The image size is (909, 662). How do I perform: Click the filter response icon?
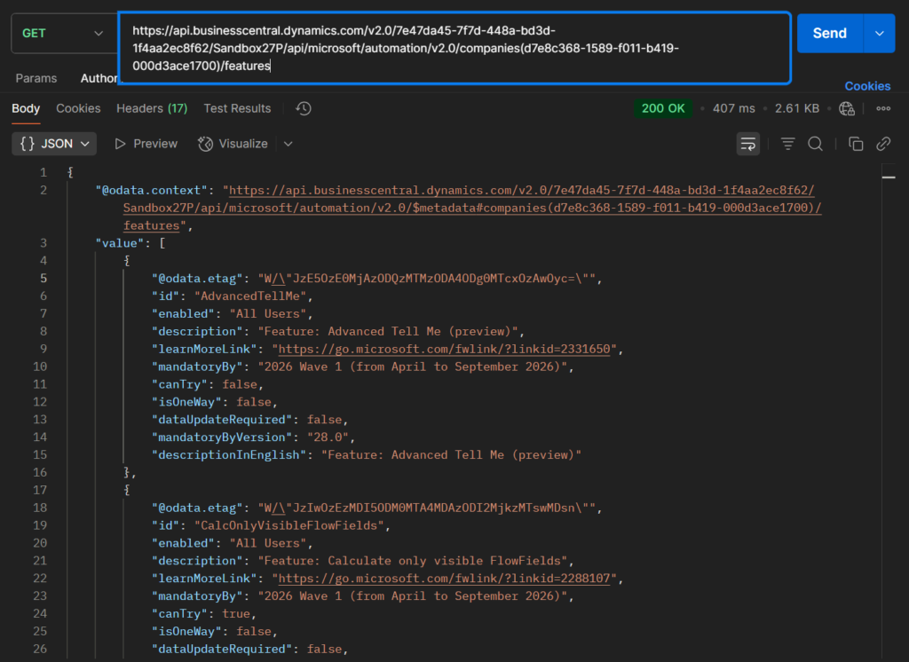pyautogui.click(x=787, y=144)
